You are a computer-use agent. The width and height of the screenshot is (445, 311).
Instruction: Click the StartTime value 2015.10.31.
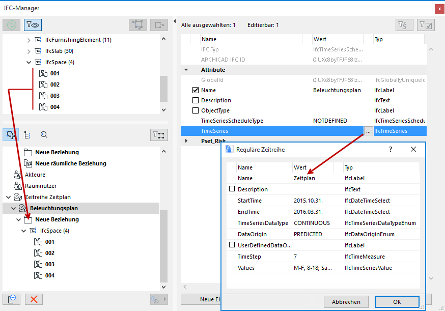click(308, 201)
